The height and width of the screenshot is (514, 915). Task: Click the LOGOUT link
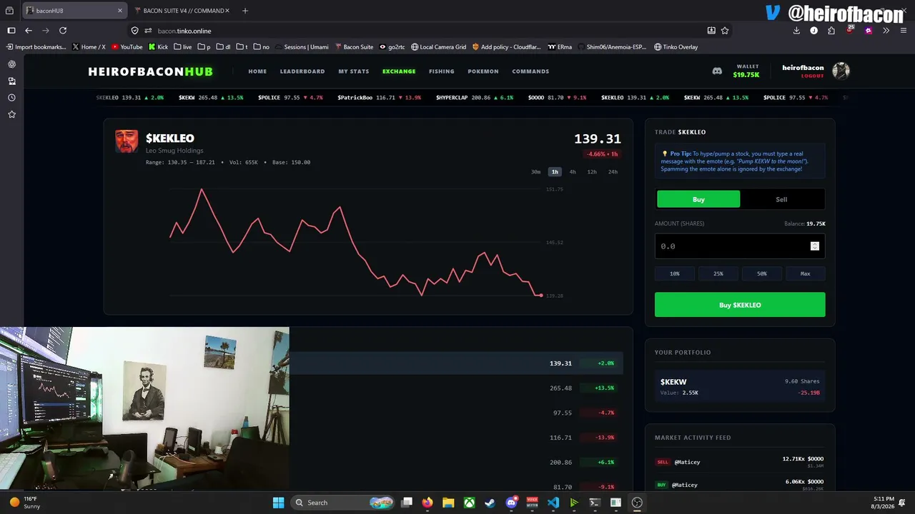click(812, 76)
